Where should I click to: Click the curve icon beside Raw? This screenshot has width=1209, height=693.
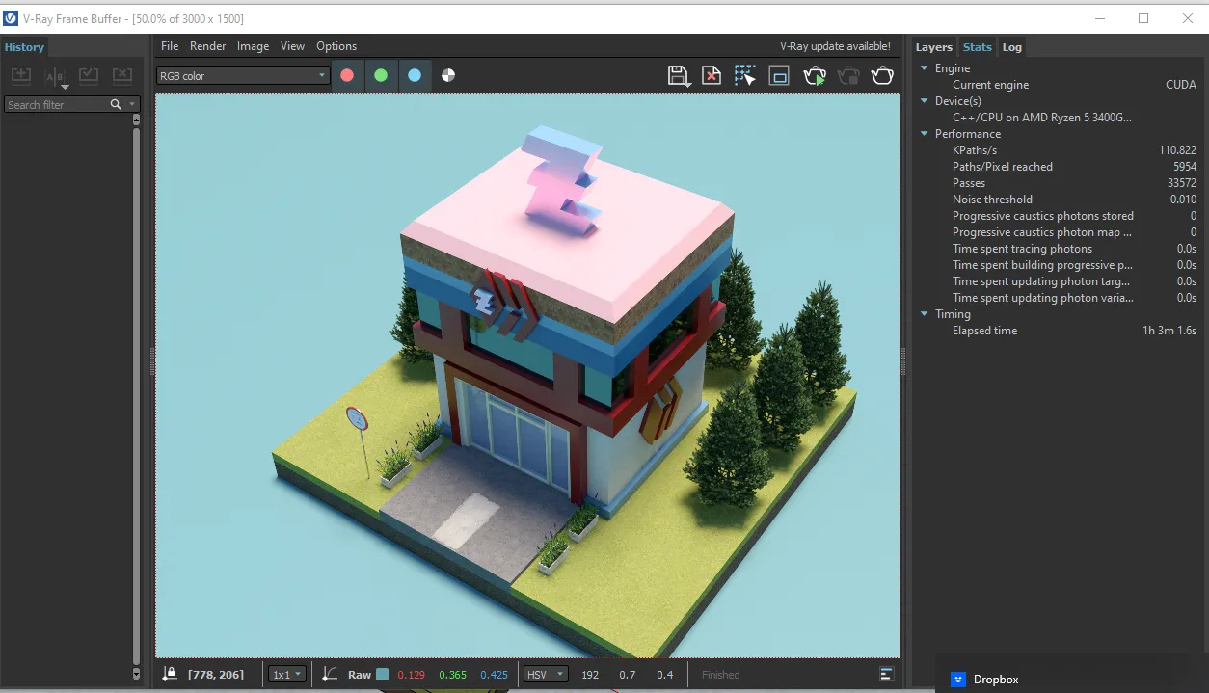(x=330, y=674)
